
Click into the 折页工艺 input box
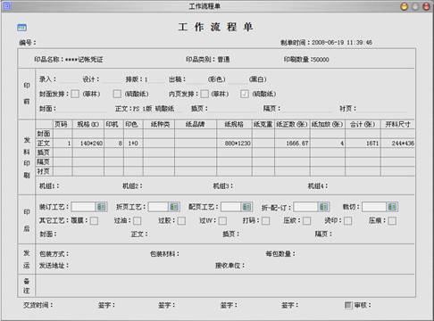[158, 207]
